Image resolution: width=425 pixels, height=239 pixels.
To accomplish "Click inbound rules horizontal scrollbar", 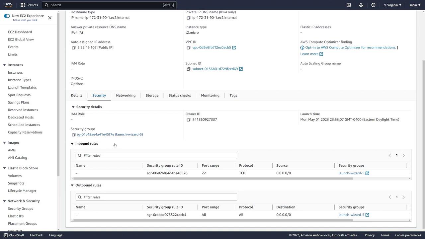I will point(213,179).
